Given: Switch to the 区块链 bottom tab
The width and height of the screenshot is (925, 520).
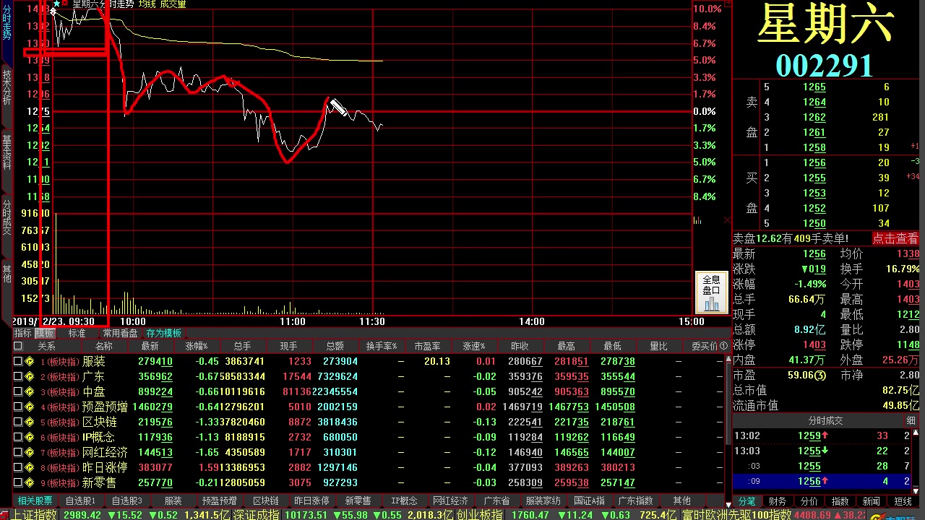Looking at the screenshot, I should (x=265, y=500).
